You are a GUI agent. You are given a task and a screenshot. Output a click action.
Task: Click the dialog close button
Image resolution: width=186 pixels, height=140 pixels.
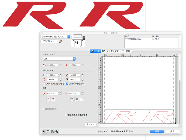point(42,33)
